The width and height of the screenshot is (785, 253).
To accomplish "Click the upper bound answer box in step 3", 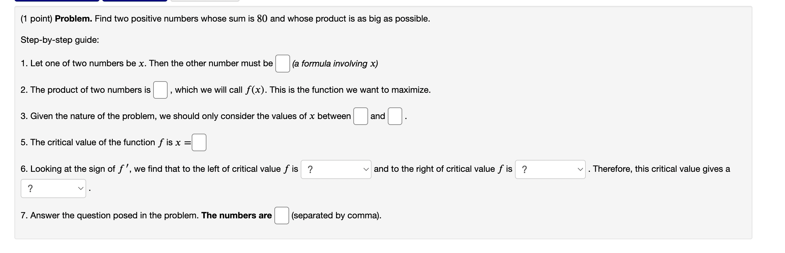I will (394, 116).
